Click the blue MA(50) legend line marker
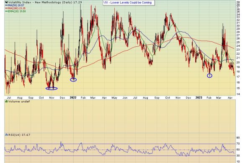Viewport: 245px width, 163px height. pos(6,5)
